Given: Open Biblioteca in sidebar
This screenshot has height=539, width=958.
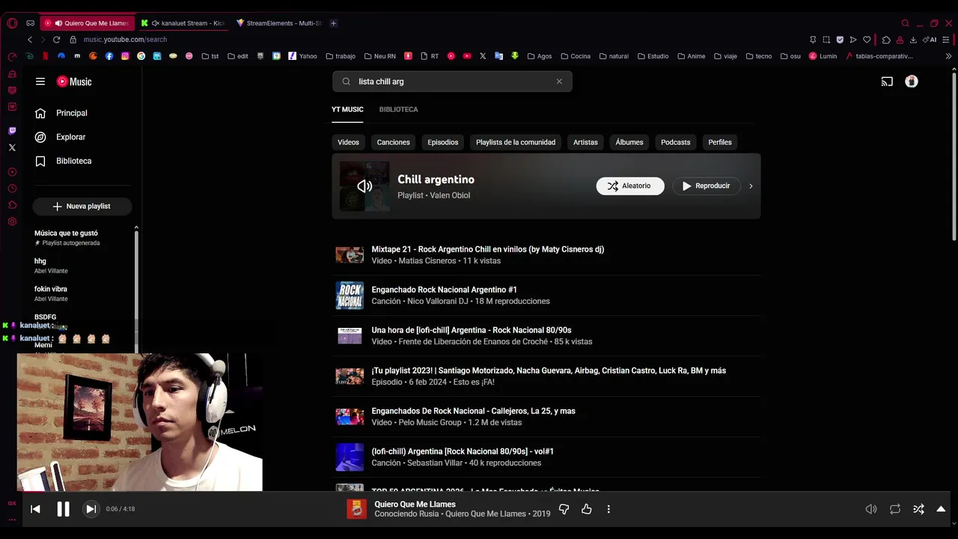Looking at the screenshot, I should 73,161.
